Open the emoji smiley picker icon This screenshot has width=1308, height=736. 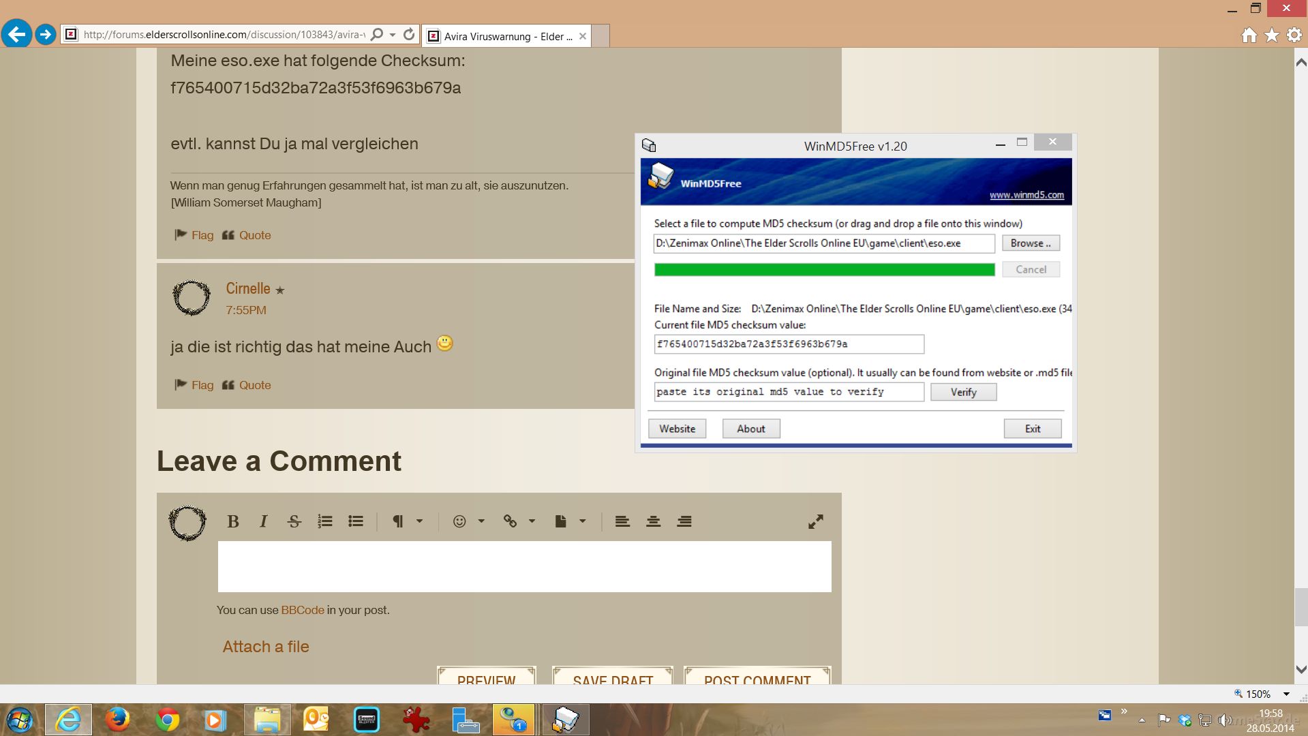point(459,521)
